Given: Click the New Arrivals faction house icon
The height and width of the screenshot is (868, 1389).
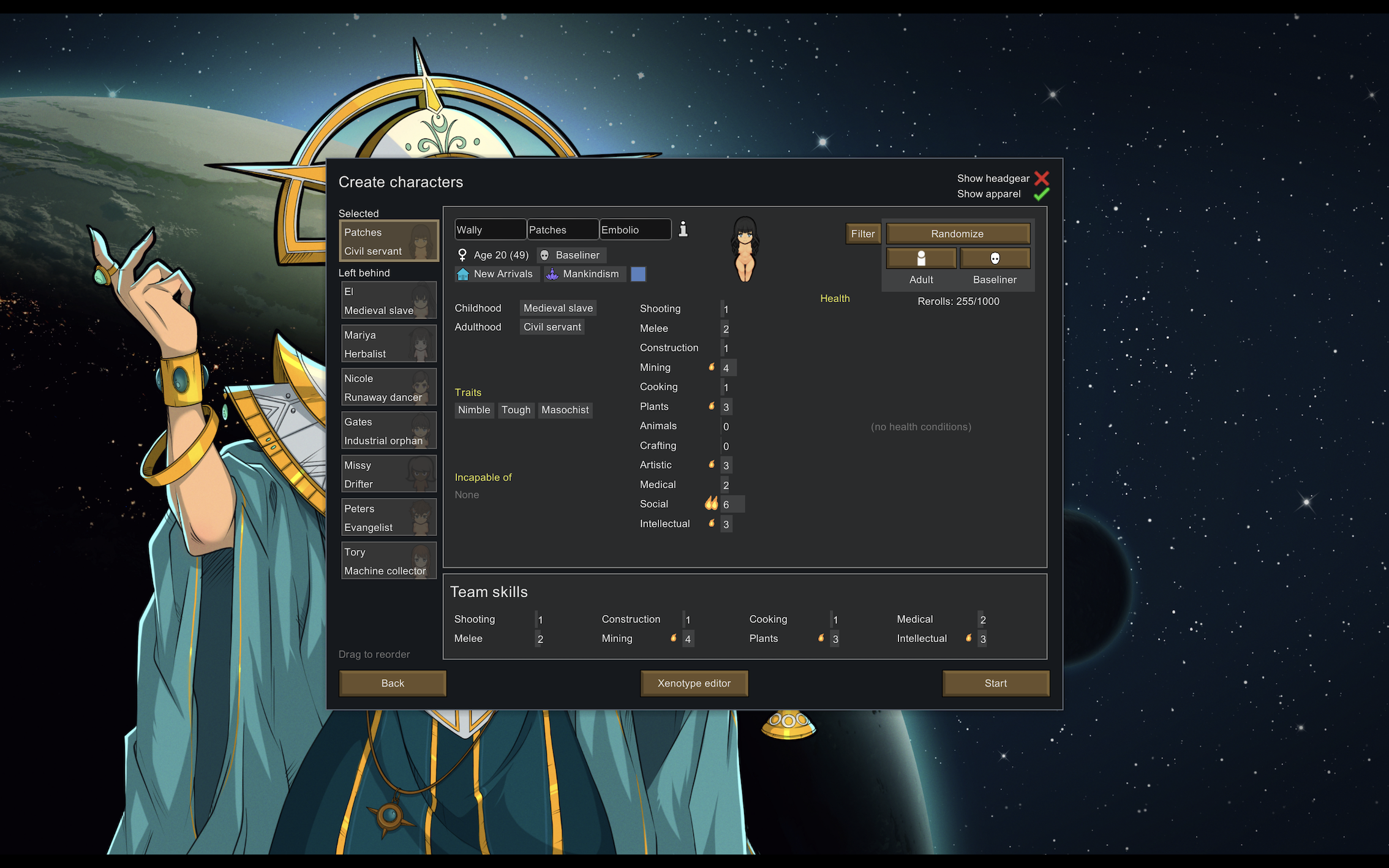Looking at the screenshot, I should [x=463, y=274].
